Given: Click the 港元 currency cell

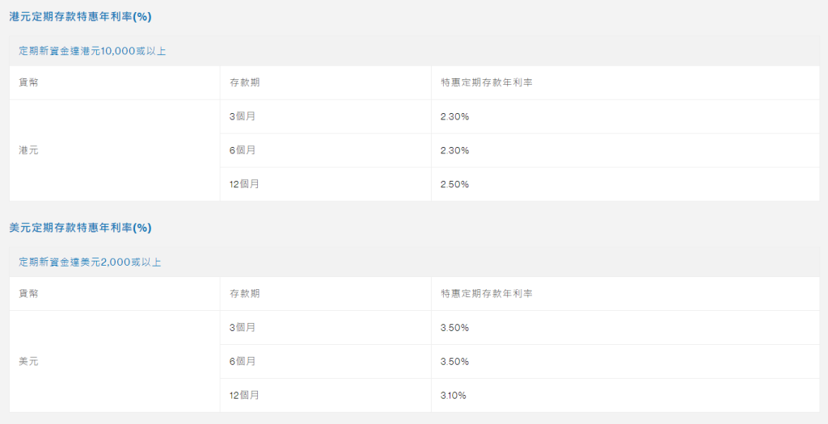Looking at the screenshot, I should click(28, 150).
